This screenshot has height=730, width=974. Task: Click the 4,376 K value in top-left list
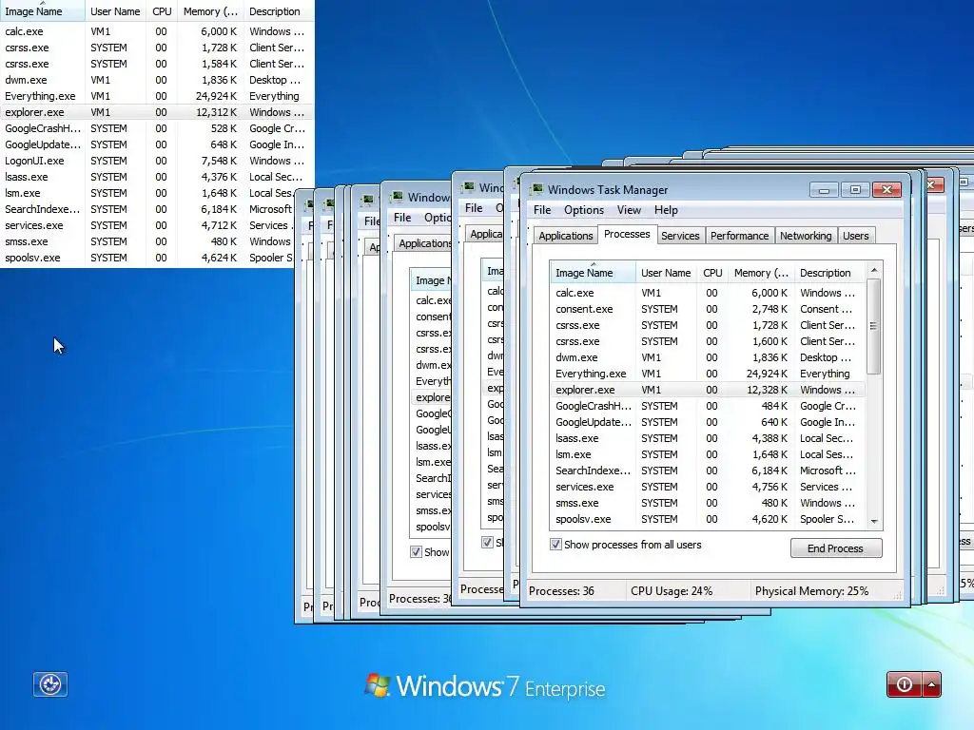[x=219, y=176]
